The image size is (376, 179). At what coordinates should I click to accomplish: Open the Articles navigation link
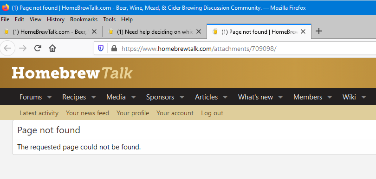[x=206, y=97]
